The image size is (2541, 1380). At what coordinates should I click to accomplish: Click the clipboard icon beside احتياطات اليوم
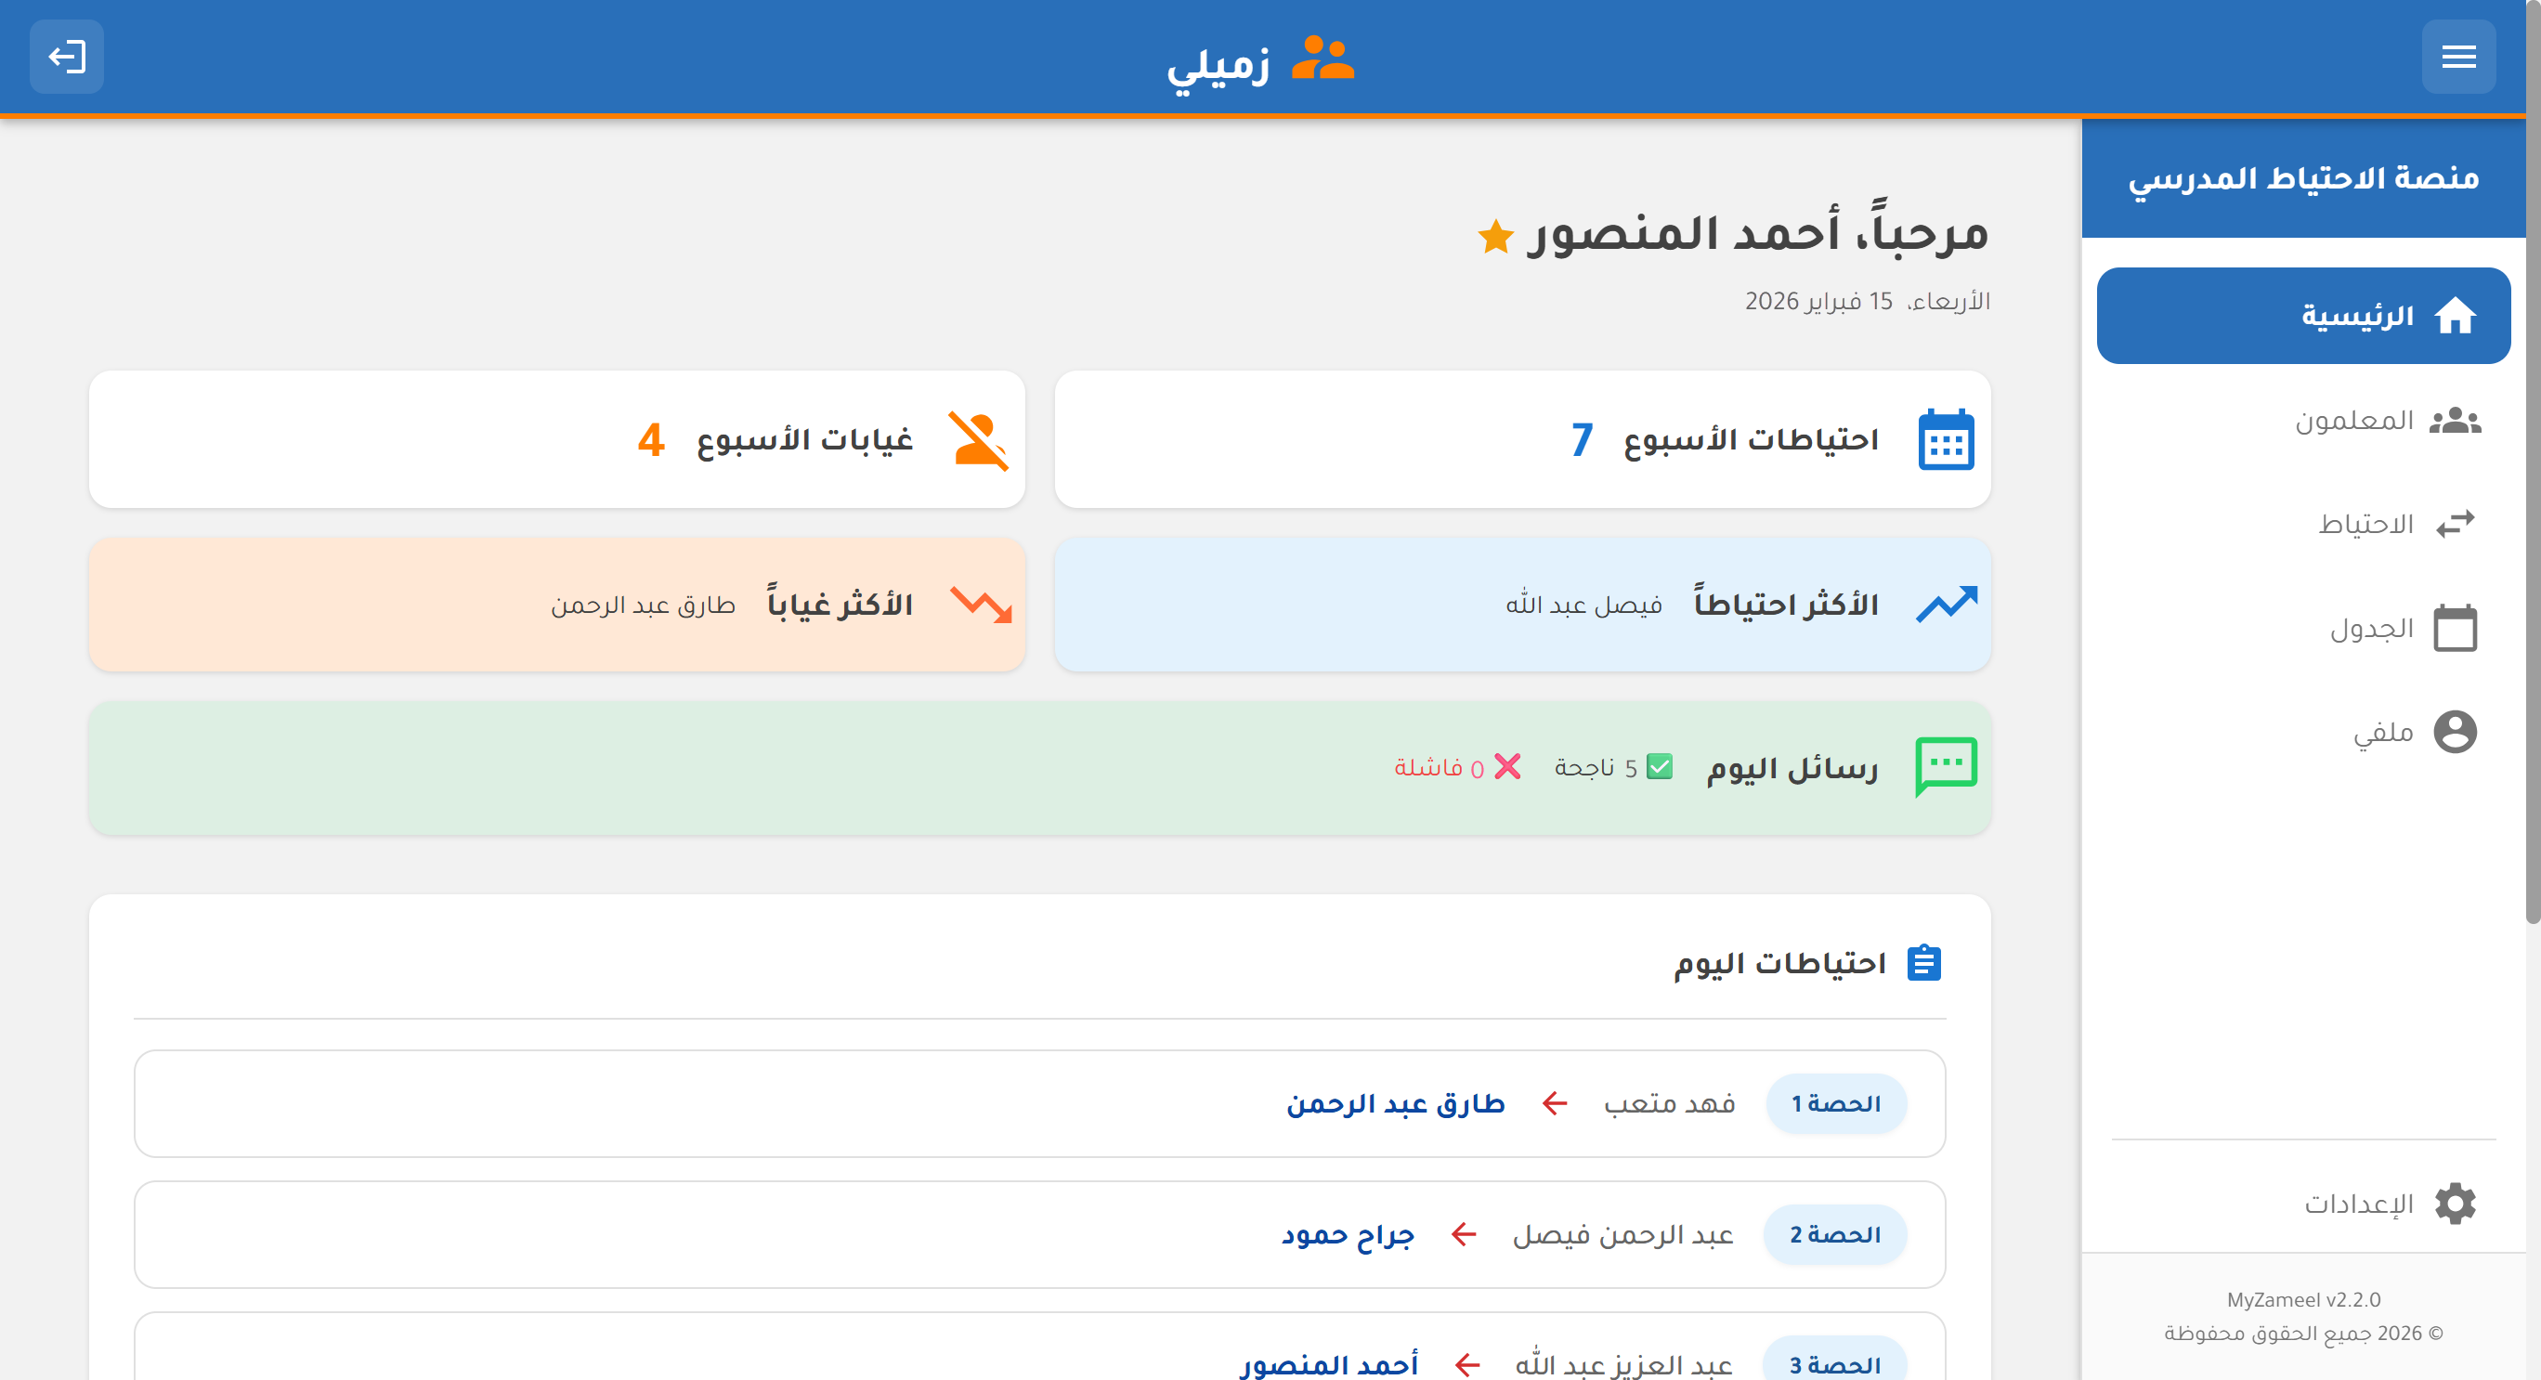pyautogui.click(x=1924, y=962)
